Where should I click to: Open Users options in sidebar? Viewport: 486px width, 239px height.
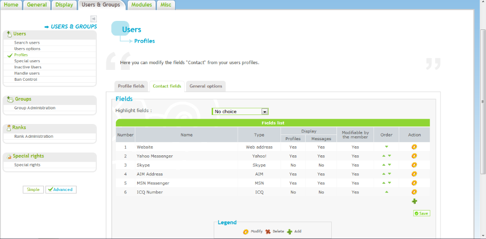pos(27,49)
